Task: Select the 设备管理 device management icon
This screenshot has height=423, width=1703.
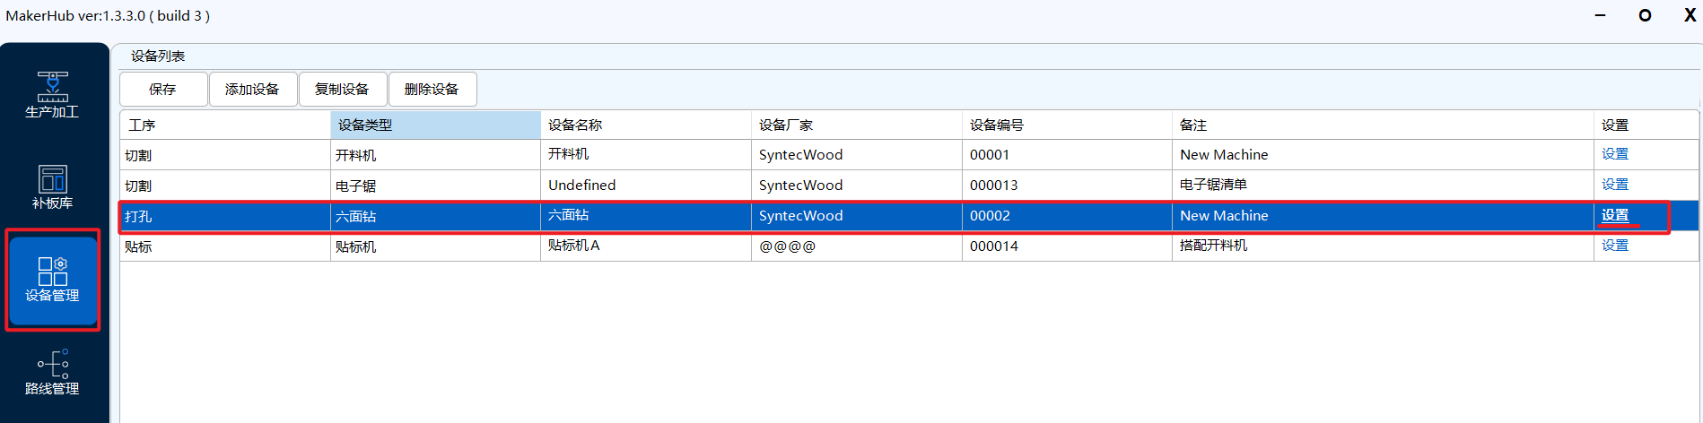Action: click(x=52, y=280)
